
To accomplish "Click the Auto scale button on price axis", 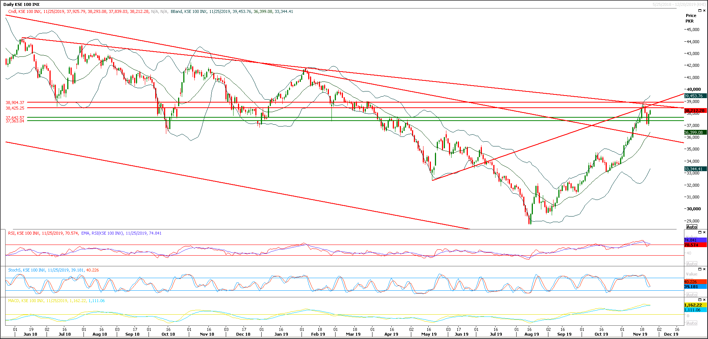I will (692, 227).
